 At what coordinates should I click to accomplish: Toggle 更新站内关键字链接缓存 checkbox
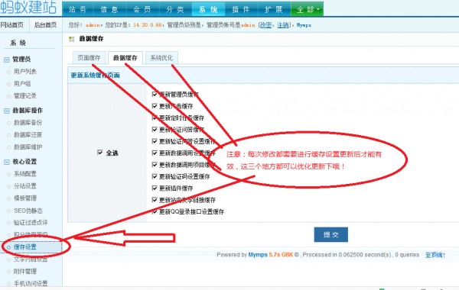(x=155, y=200)
